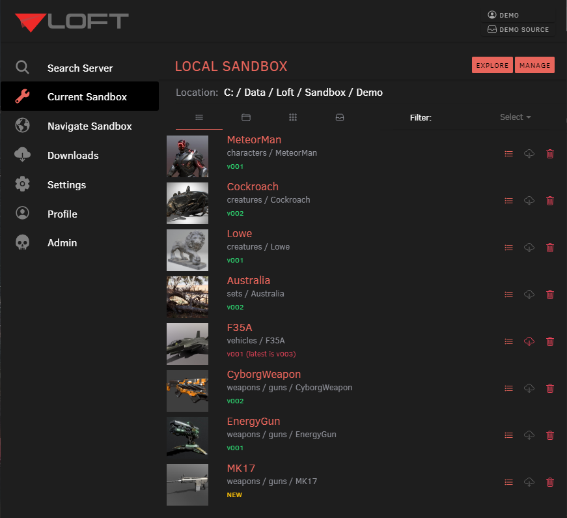Viewport: 567px width, 518px height.
Task: Open the Search Server sidebar icon
Action: click(x=22, y=67)
